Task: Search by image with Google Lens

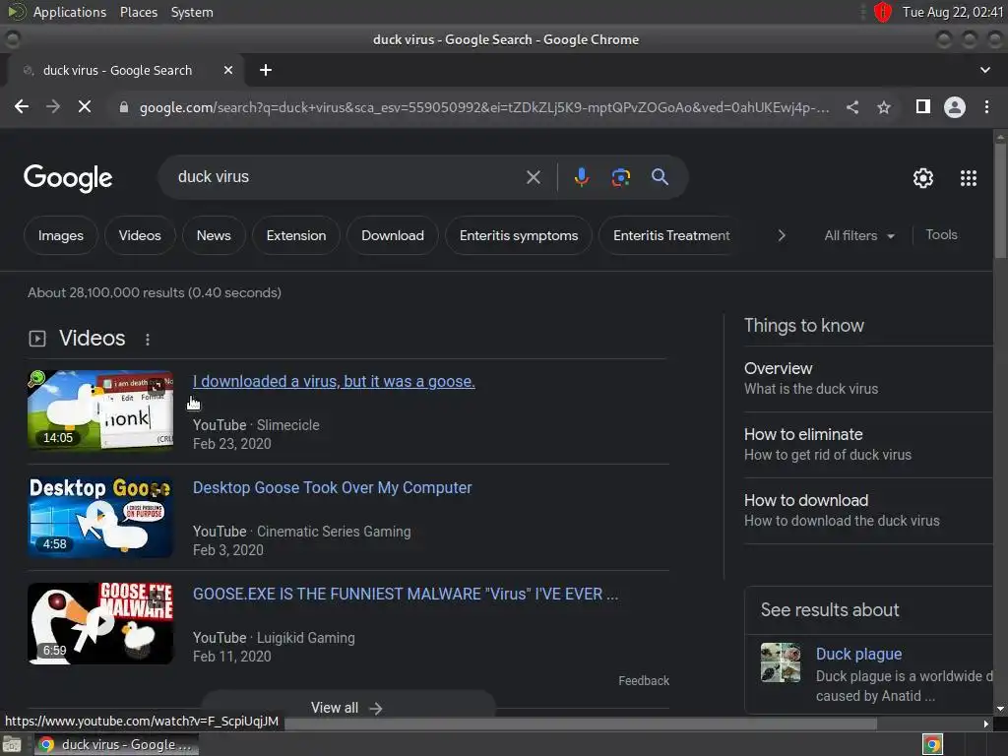Action: (x=620, y=177)
